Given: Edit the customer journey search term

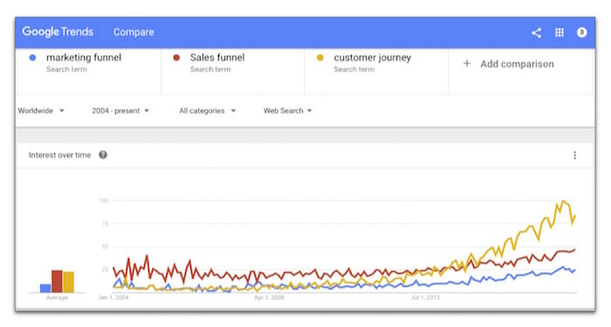Looking at the screenshot, I should pos(373,58).
